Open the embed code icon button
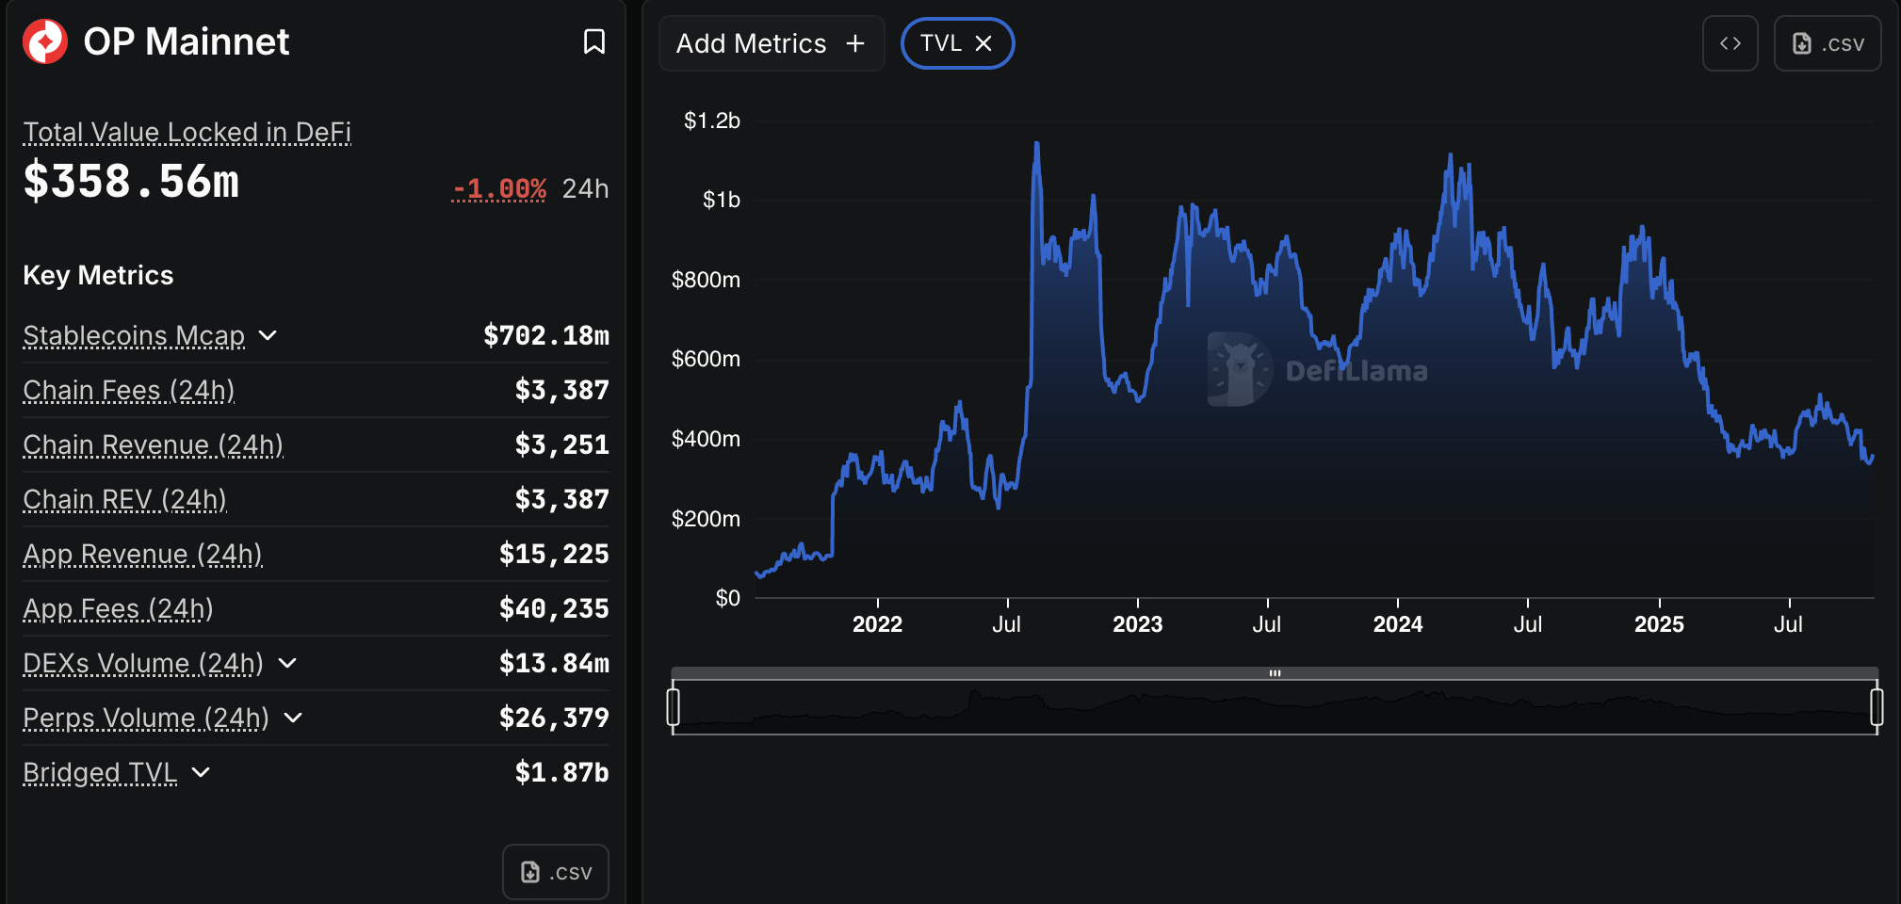 pyautogui.click(x=1730, y=43)
